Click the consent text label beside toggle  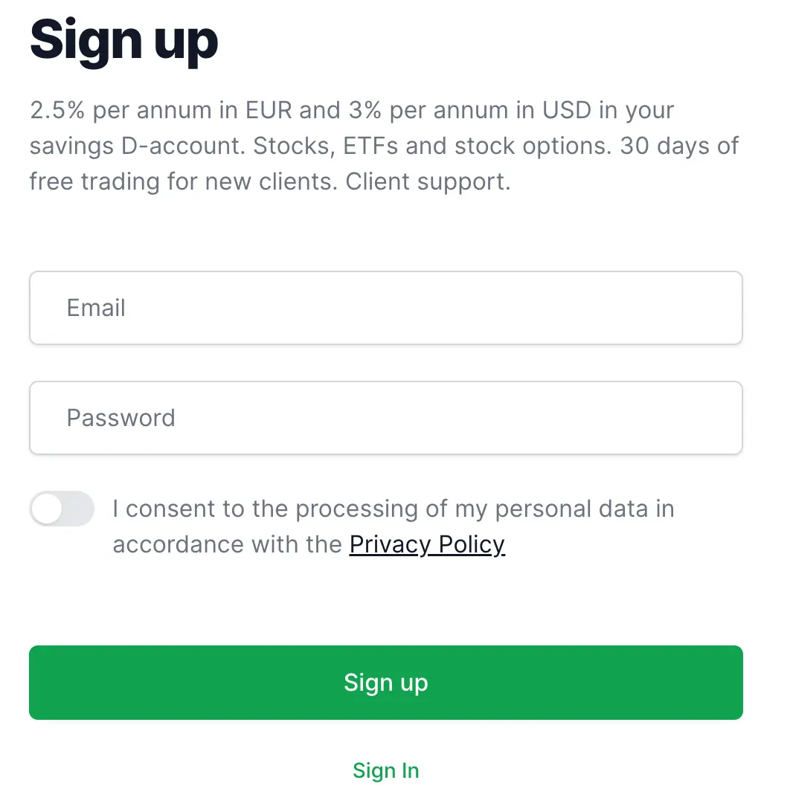[393, 510]
